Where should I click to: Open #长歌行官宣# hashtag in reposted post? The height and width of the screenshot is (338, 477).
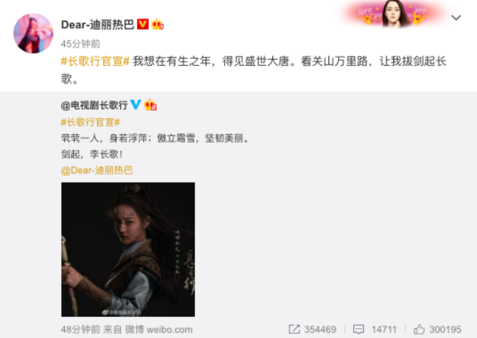tap(91, 122)
